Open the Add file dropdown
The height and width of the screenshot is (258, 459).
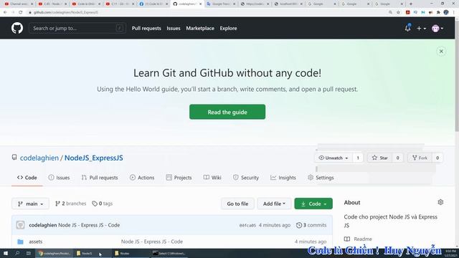(x=274, y=204)
